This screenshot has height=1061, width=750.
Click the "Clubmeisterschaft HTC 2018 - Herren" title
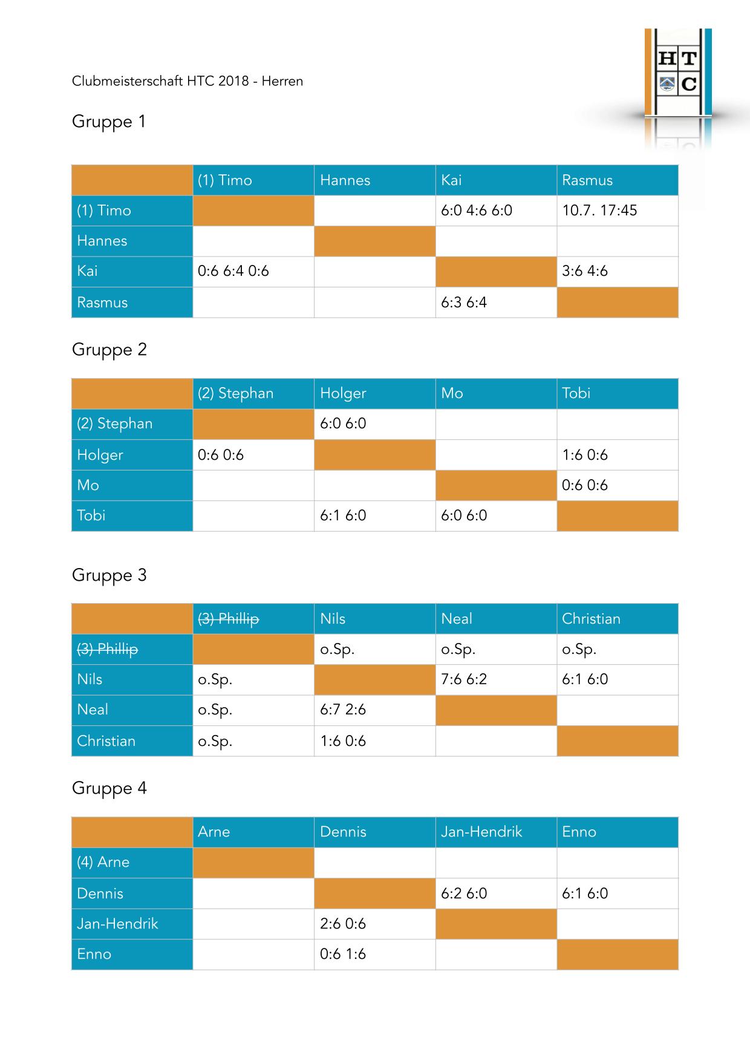tap(187, 81)
